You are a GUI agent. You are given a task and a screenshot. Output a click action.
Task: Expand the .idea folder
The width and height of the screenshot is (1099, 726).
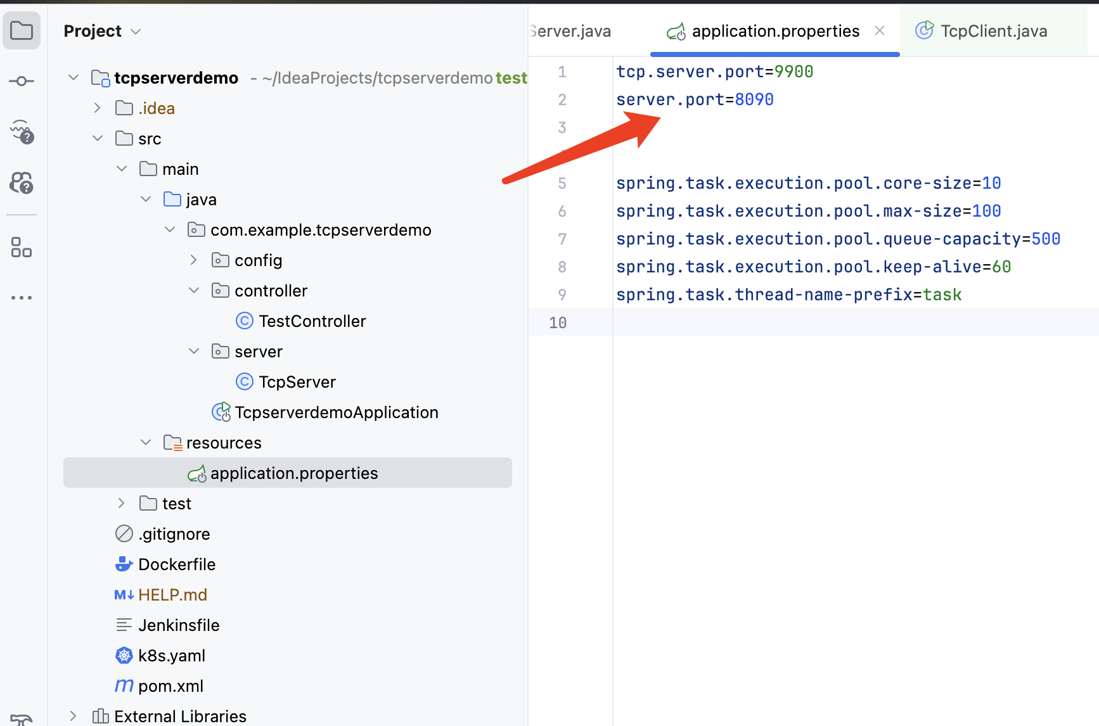(x=97, y=108)
